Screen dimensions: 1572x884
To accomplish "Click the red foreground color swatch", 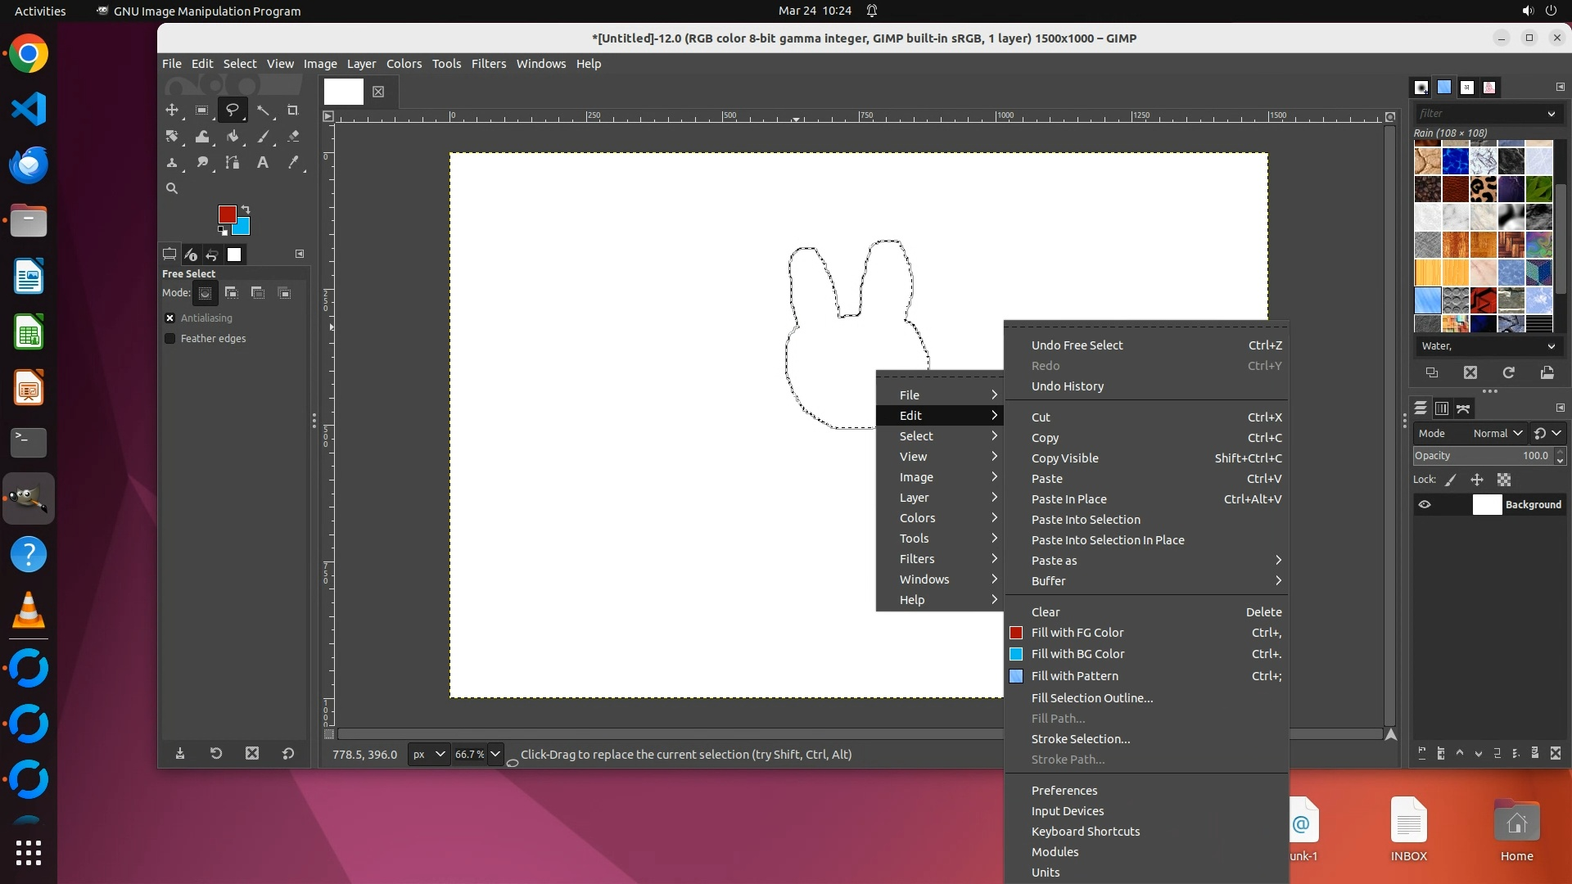I will [226, 214].
